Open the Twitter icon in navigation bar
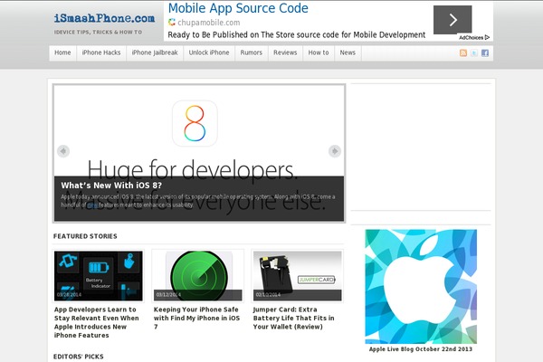This screenshot has height=362, width=543. pos(474,52)
